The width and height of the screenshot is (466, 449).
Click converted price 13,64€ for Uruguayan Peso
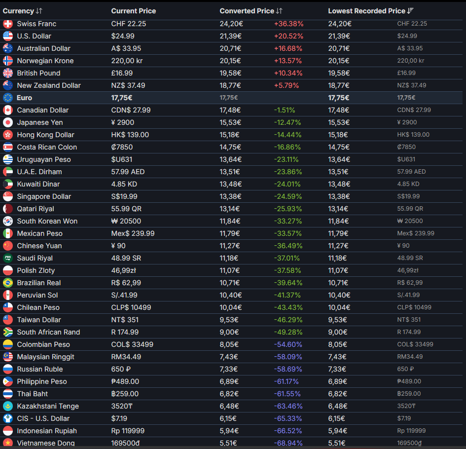[231, 159]
